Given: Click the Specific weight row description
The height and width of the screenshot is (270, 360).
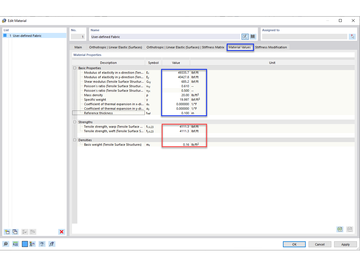Looking at the screenshot, I should point(95,100).
